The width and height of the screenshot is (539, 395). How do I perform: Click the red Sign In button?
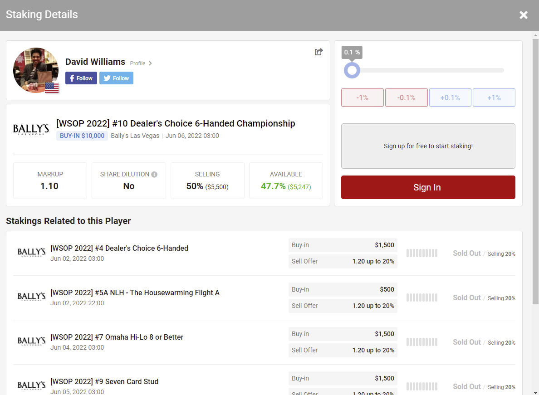pyautogui.click(x=428, y=187)
